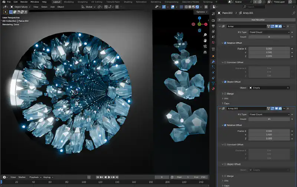Disable Object Offset in the Array modifier
297x187 pixels.
click(x=225, y=81)
